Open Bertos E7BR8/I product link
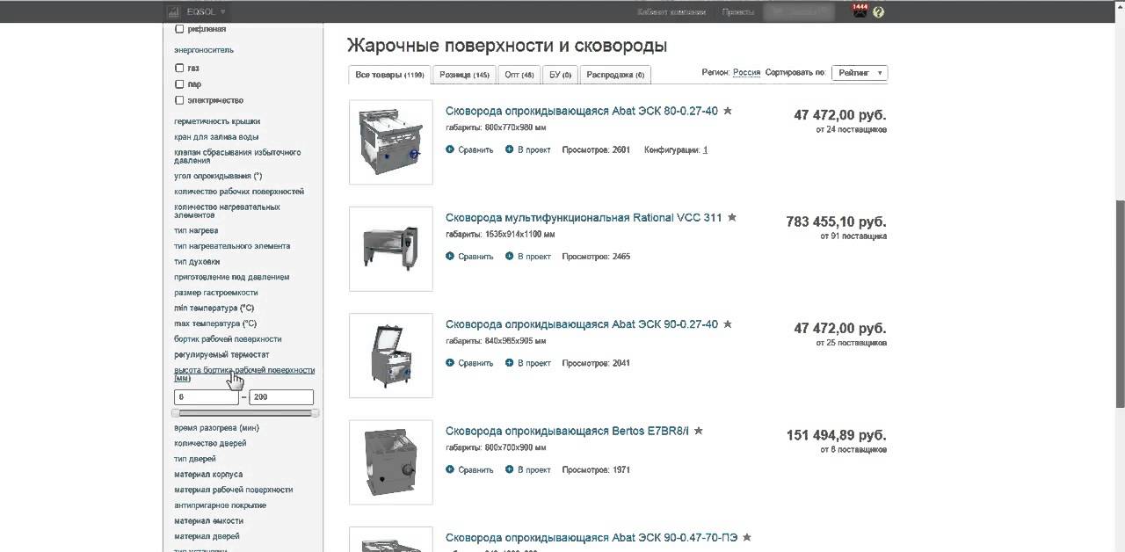1125x552 pixels. point(567,431)
